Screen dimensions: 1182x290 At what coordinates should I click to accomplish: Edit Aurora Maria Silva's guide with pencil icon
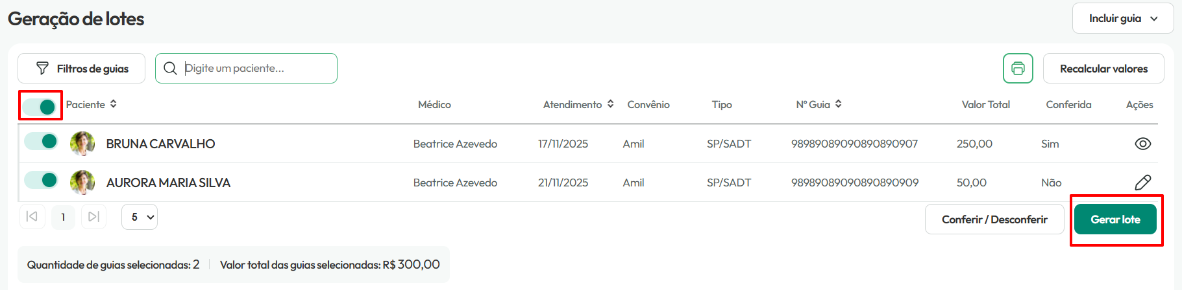click(x=1142, y=183)
